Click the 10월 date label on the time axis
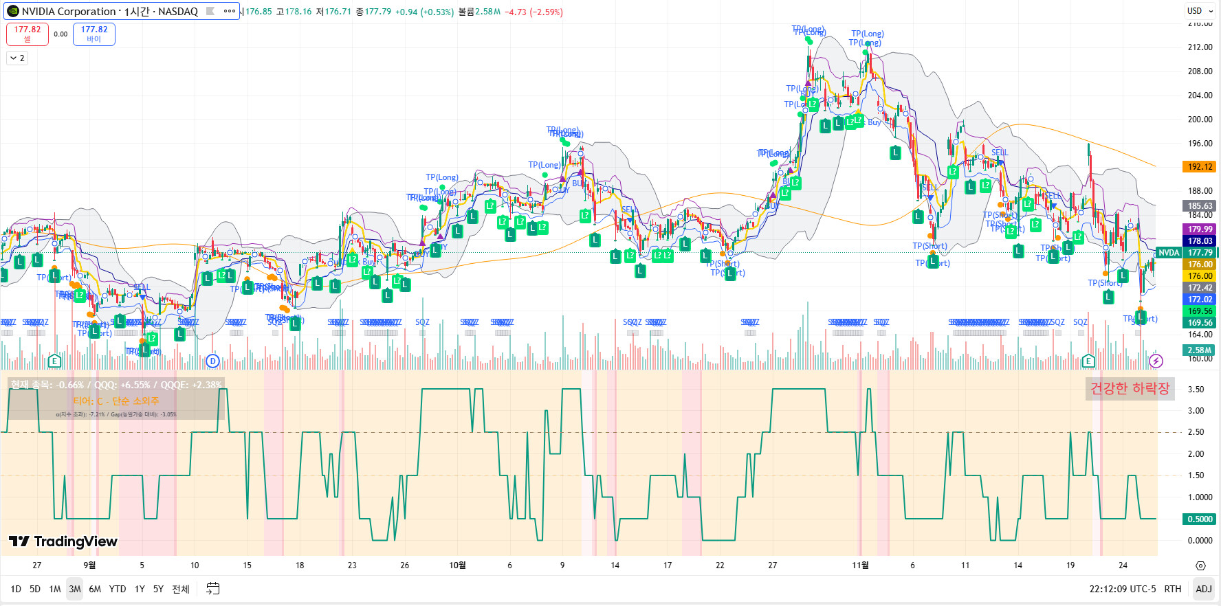This screenshot has height=606, width=1221. [457, 565]
